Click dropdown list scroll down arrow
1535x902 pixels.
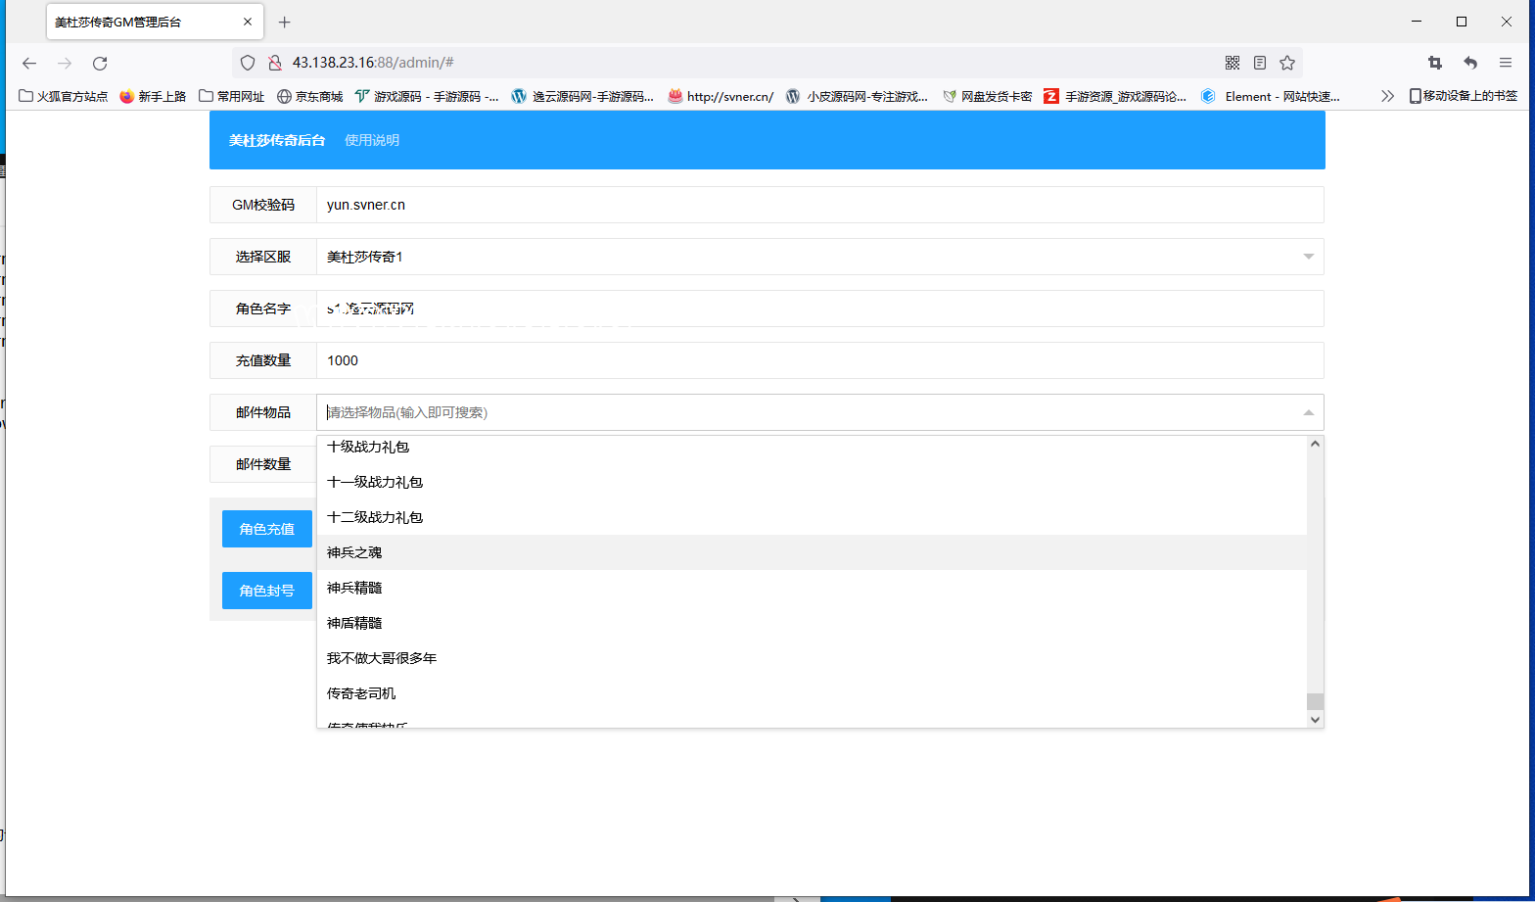click(1315, 719)
